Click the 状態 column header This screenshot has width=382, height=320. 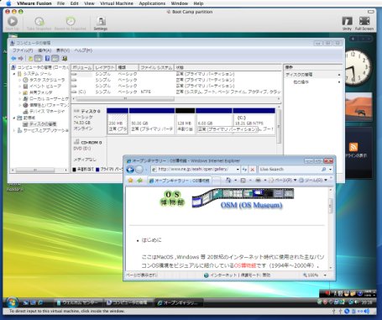pyautogui.click(x=228, y=67)
